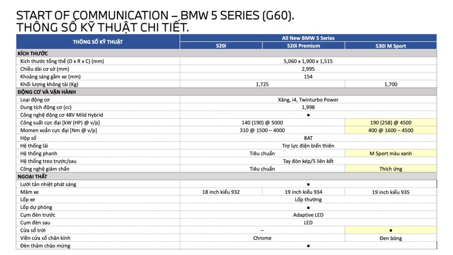Select the highlighted Thích ứng damping cell
The width and height of the screenshot is (453, 255).
point(391,169)
